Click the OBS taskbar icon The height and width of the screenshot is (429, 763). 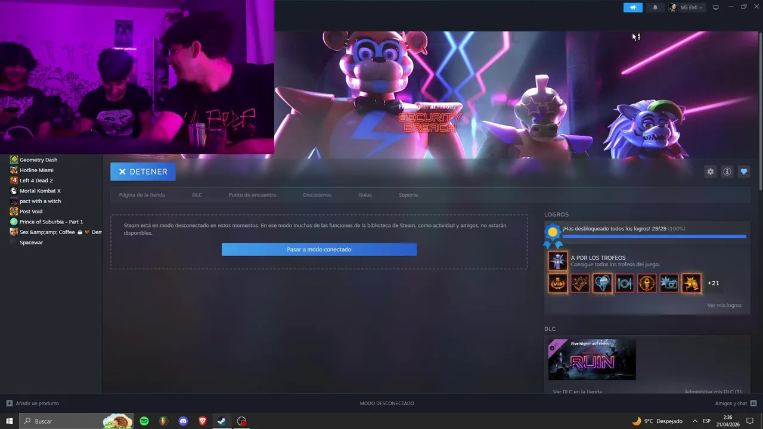pyautogui.click(x=241, y=421)
